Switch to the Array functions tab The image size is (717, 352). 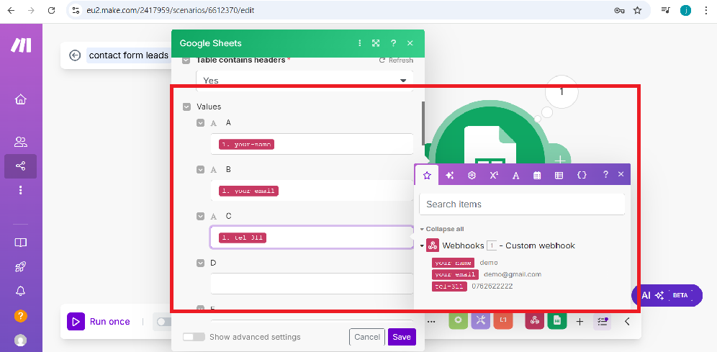pos(559,175)
